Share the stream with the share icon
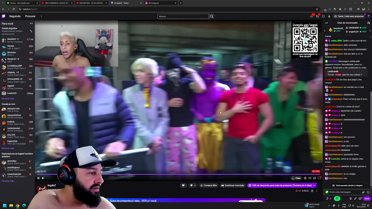This screenshot has height=209, width=372. 312,191
